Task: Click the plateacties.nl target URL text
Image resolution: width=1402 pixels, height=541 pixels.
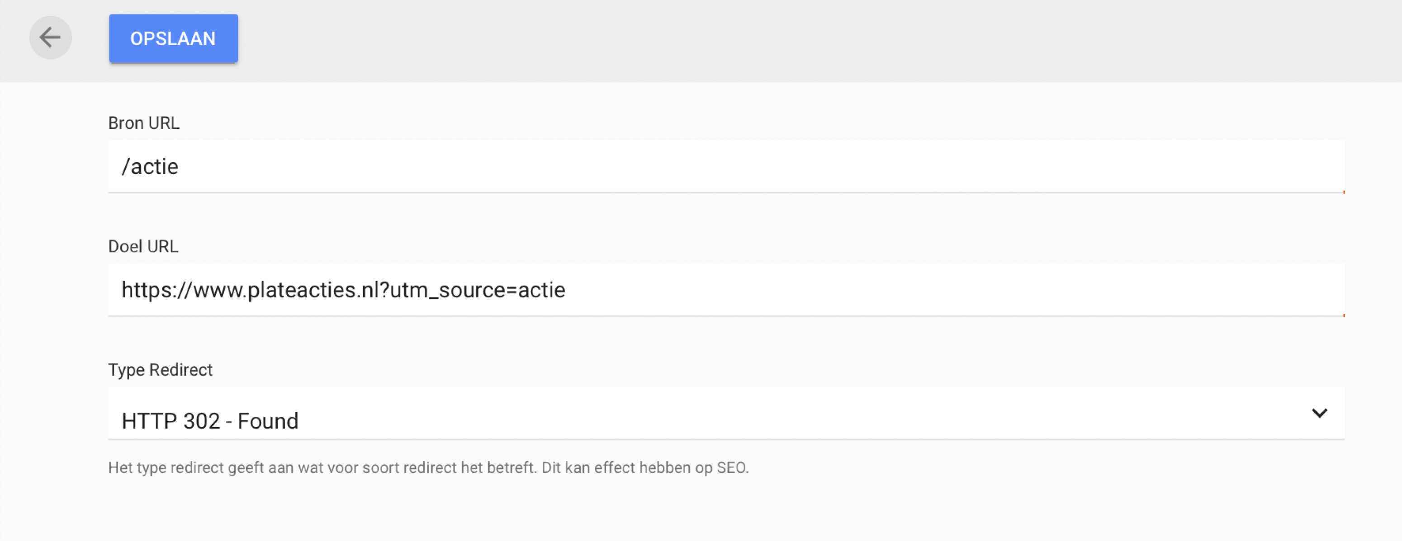Action: [343, 290]
